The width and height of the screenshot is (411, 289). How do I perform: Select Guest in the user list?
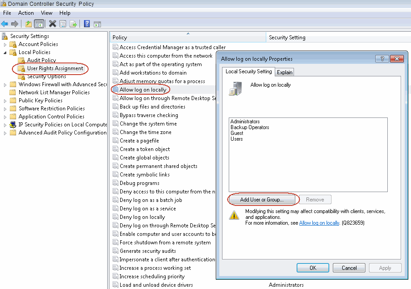(237, 133)
